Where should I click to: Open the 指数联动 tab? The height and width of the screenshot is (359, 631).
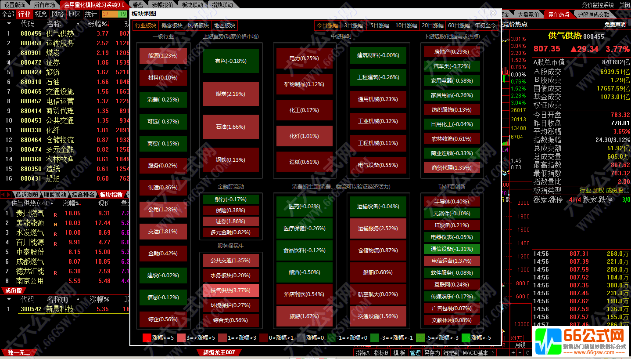pos(222,5)
